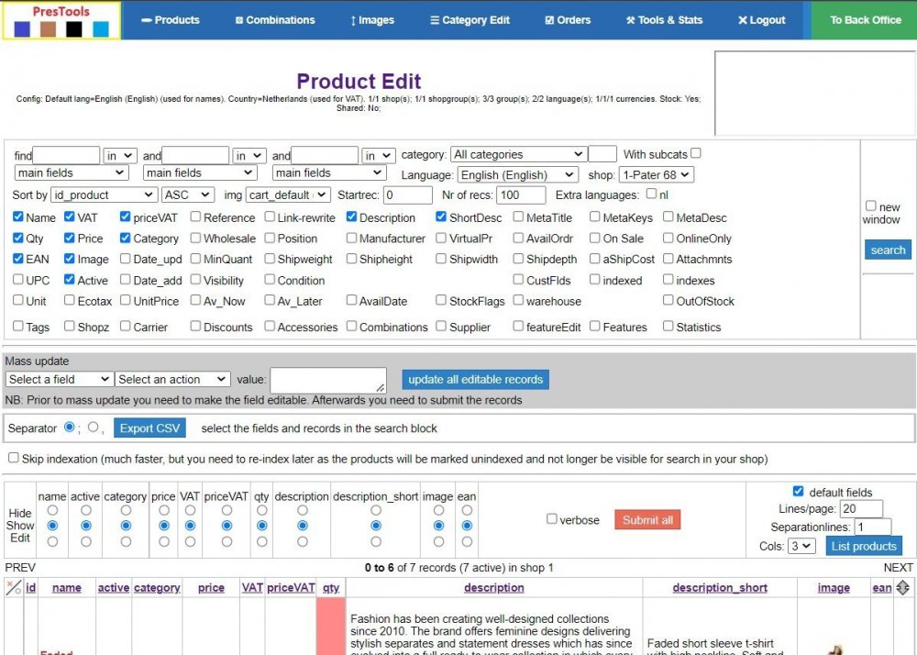Click Export CSV button

[149, 428]
